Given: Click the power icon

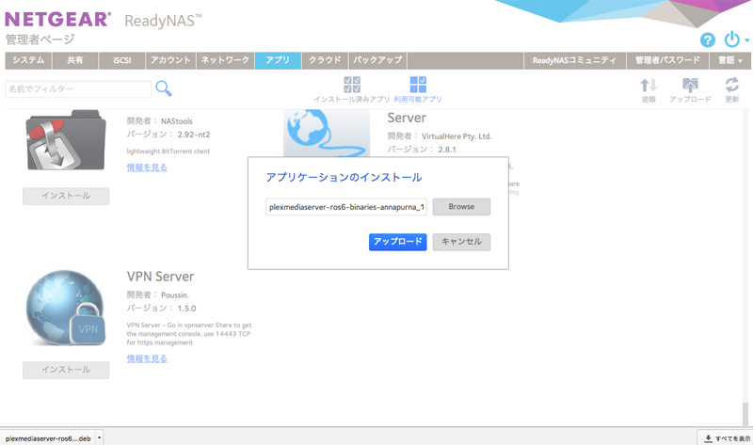Looking at the screenshot, I should [x=731, y=40].
